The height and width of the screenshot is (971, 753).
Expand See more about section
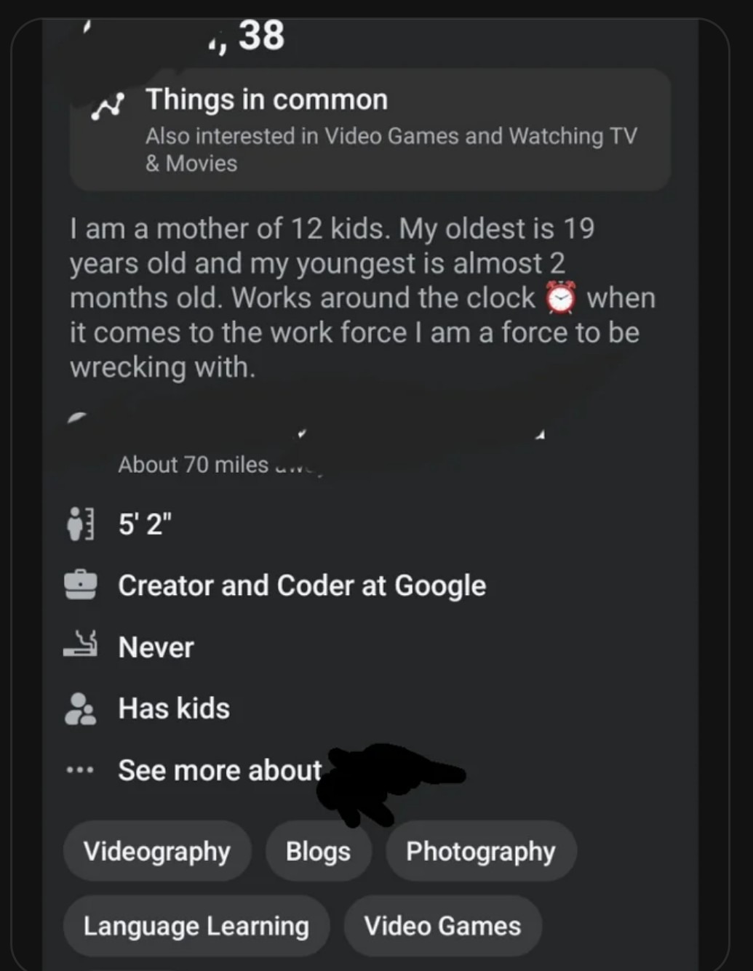pos(220,770)
